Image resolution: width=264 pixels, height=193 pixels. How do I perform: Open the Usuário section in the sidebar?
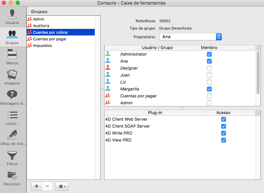[x=12, y=17]
